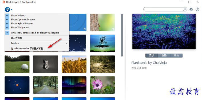This screenshot has height=100, width=202.
Task: Open help with the question mark icon
Action: coord(197,9)
